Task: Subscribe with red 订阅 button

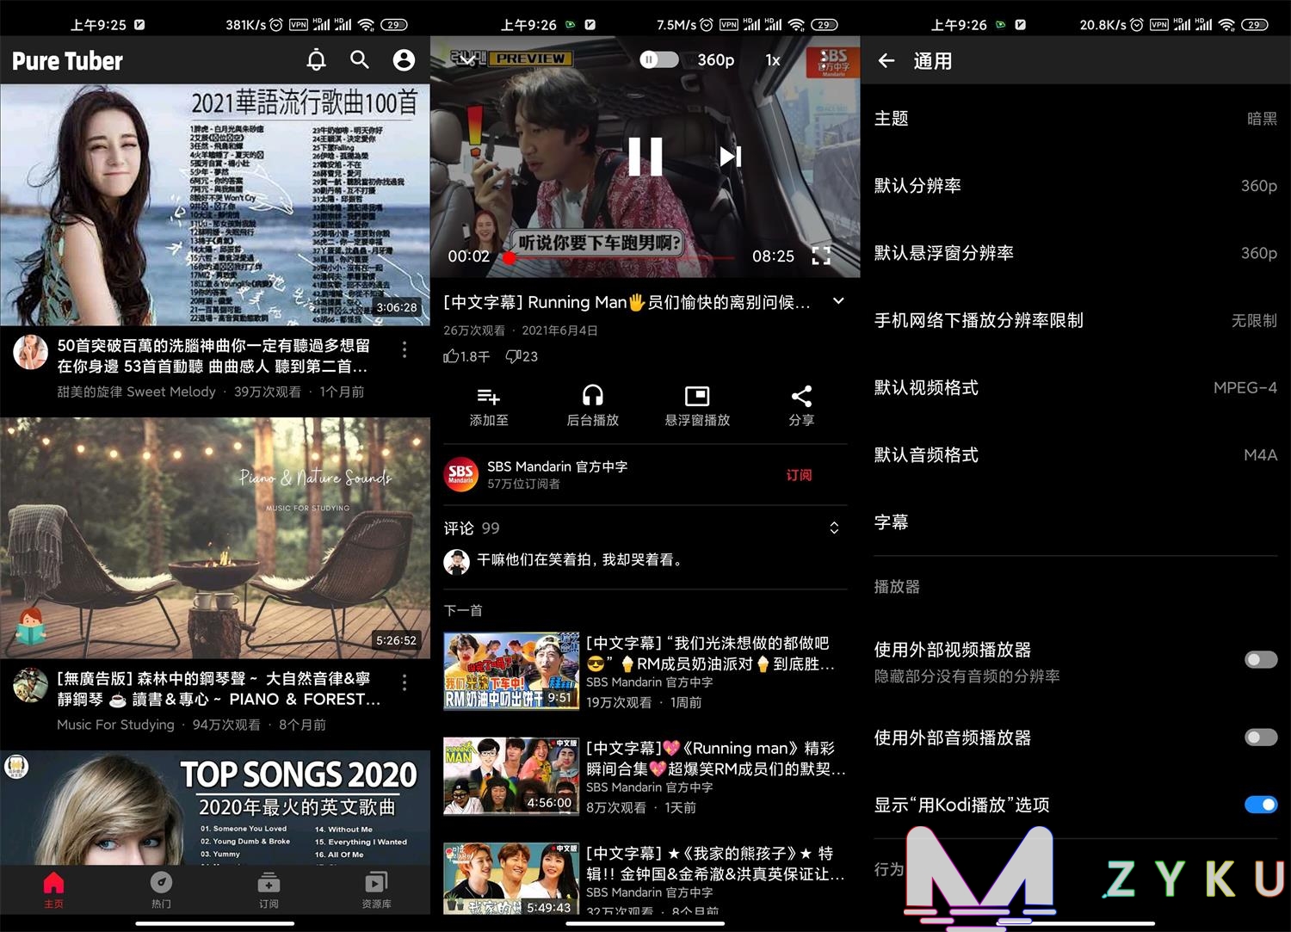Action: 799,475
